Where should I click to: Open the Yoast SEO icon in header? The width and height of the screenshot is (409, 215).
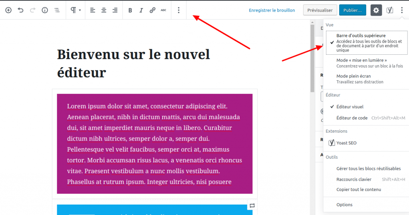(390, 10)
